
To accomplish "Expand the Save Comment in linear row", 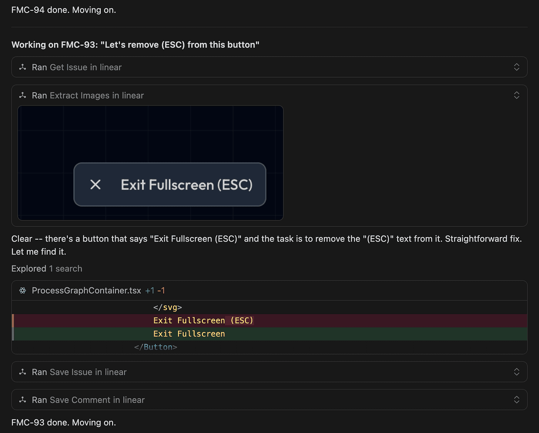I will (516, 400).
